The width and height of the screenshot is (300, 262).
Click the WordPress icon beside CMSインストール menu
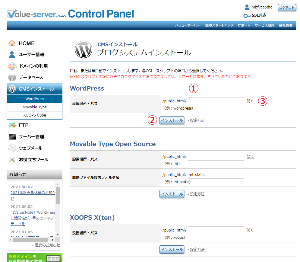click(12, 89)
